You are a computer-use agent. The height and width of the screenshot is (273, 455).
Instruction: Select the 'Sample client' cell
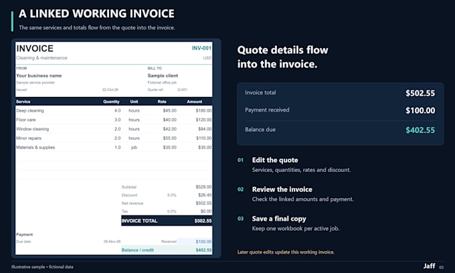click(163, 76)
